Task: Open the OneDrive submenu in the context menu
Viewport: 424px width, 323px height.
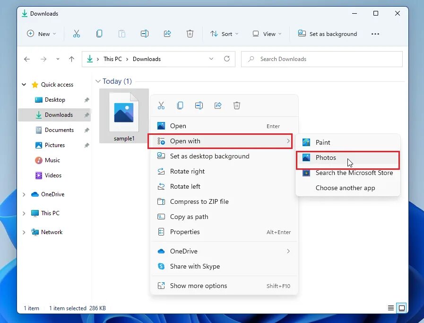Action: (224, 251)
